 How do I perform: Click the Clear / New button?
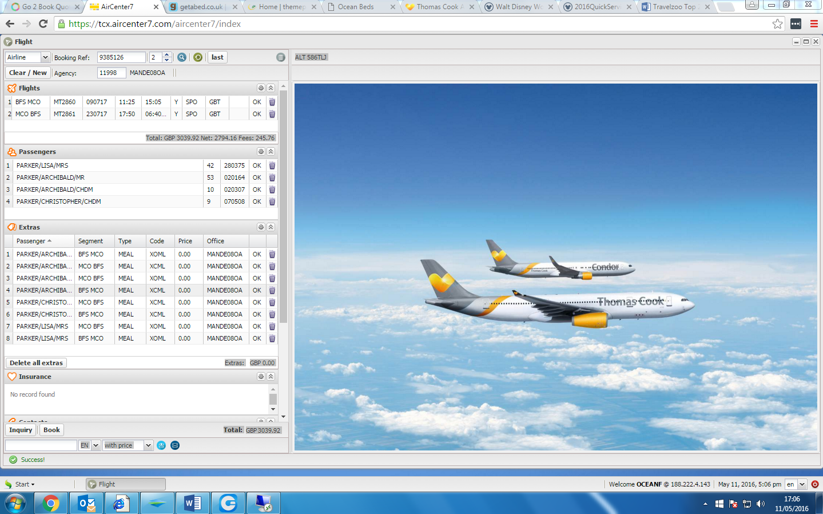click(28, 73)
